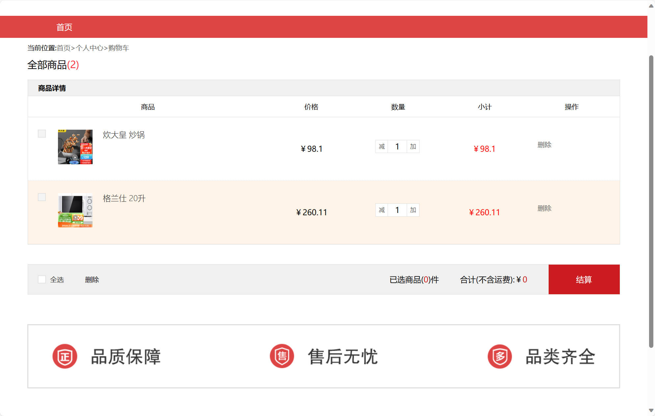Image resolution: width=655 pixels, height=416 pixels.
Task: Go to 首页 in the red navigation bar
Action: pos(64,27)
